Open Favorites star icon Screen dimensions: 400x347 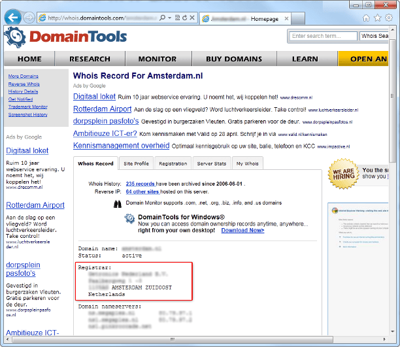tap(378, 18)
